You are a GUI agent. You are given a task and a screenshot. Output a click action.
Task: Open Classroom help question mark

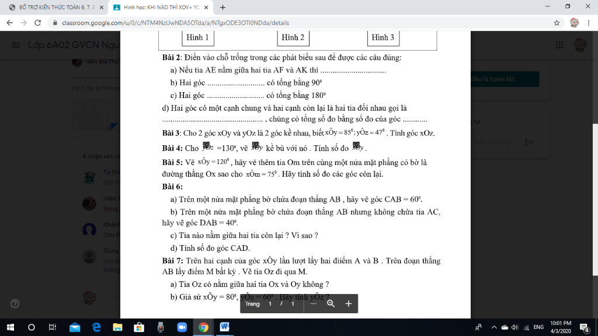click(x=15, y=303)
